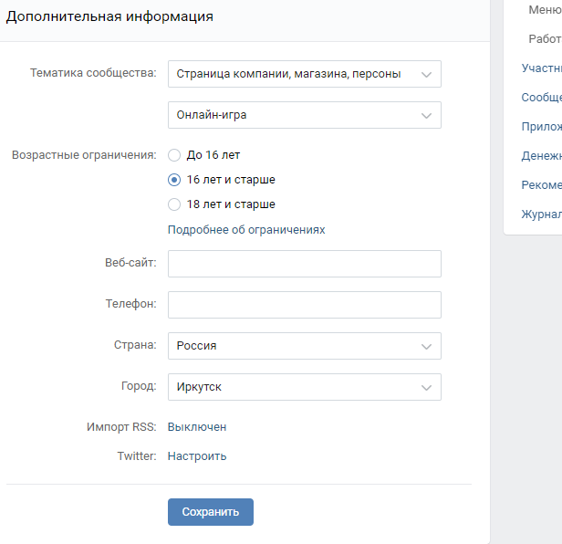Expand the "Онлайн-игра" subcategory dropdown
Screen dimensions: 562x544
click(305, 115)
